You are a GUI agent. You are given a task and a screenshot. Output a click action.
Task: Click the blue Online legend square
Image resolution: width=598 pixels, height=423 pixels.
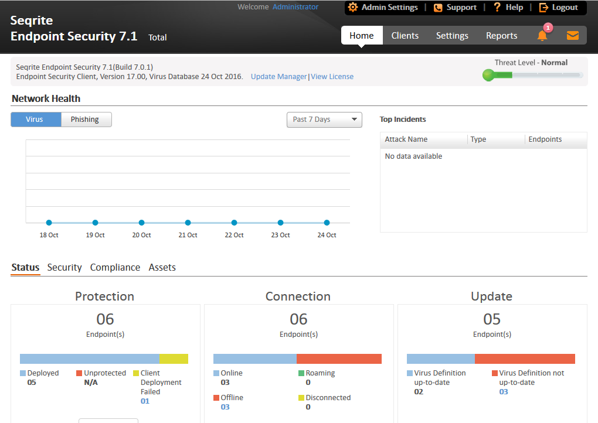point(216,373)
